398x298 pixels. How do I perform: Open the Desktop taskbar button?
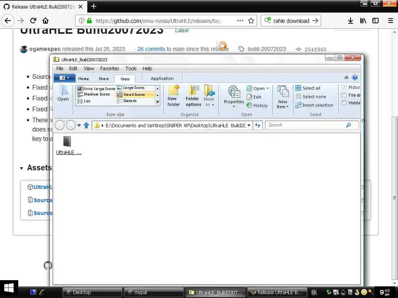[92, 293]
